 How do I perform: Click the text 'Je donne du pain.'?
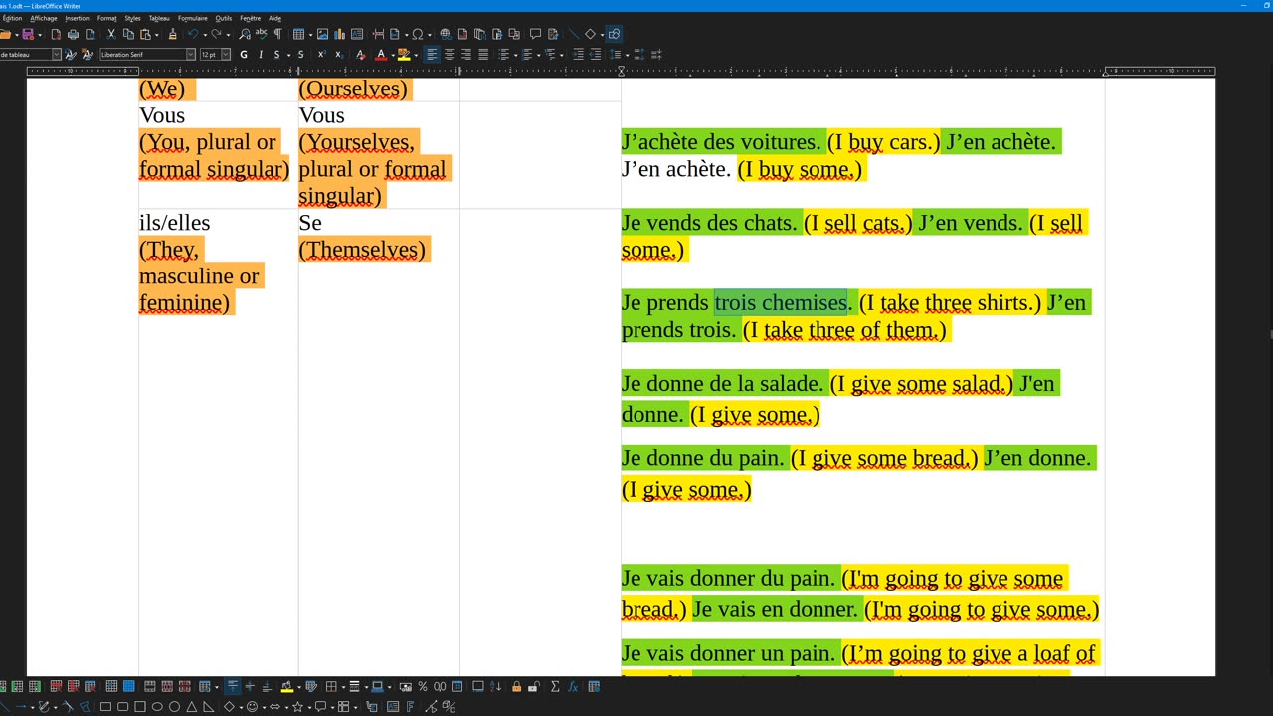pos(703,458)
